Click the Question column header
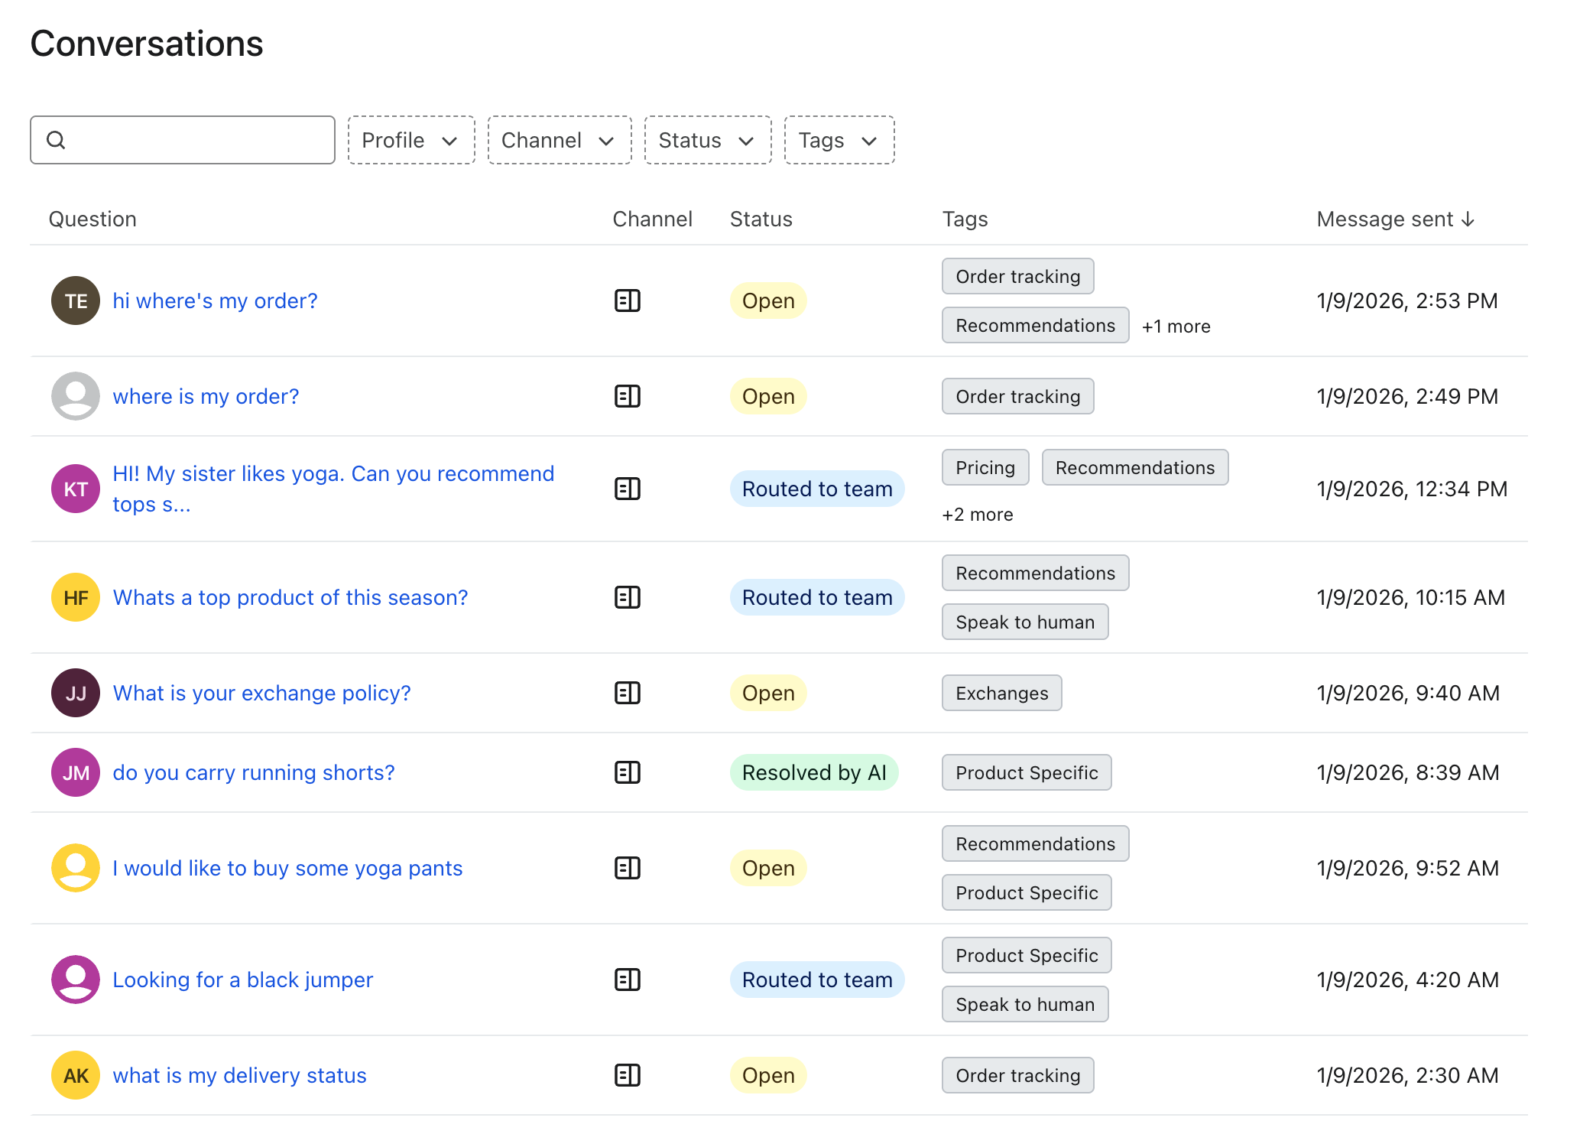This screenshot has height=1121, width=1593. 92,219
